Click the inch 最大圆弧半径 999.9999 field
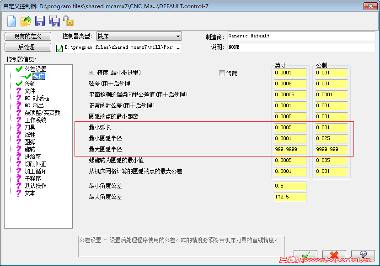Viewport: 380px width, 266px height. pos(290,150)
